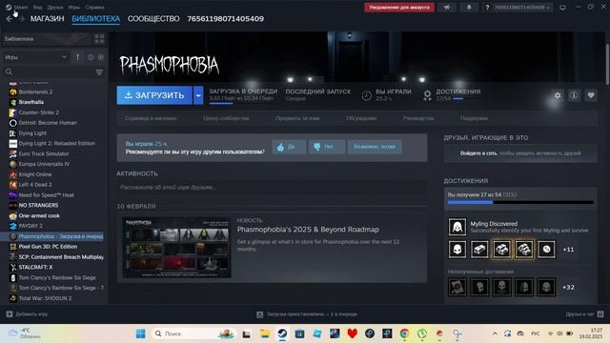This screenshot has width=610, height=343.
Task: Expand the arrow next to ЗАГРУЗИТЬ
Action: 198,95
